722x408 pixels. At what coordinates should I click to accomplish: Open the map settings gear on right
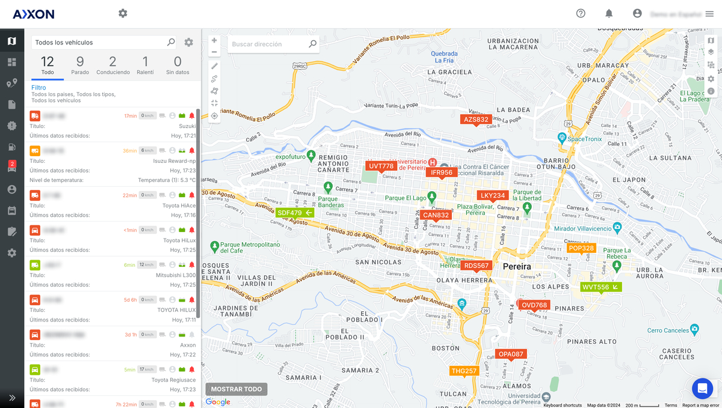pos(711,79)
